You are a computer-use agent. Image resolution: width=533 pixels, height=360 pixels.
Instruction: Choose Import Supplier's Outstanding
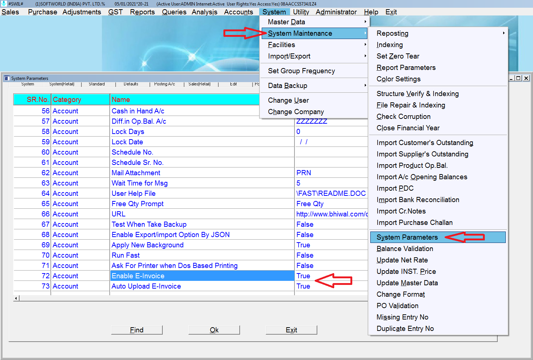pyautogui.click(x=438, y=154)
